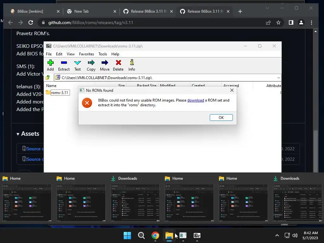
Task: Open the clock and date panel
Action: (311, 235)
